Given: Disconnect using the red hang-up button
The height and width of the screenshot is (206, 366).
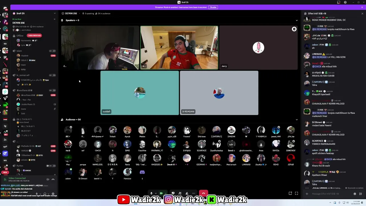Looking at the screenshot, I should [203, 194].
